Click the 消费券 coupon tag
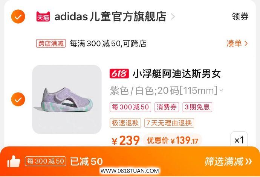The height and width of the screenshot is (177, 260). (167, 107)
